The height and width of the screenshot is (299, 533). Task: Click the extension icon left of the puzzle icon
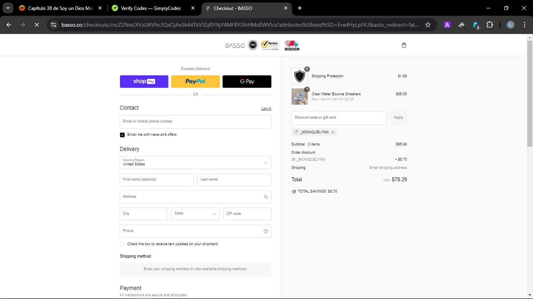[x=476, y=25]
